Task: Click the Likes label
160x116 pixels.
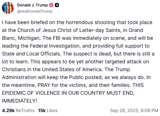Action: click(52, 111)
